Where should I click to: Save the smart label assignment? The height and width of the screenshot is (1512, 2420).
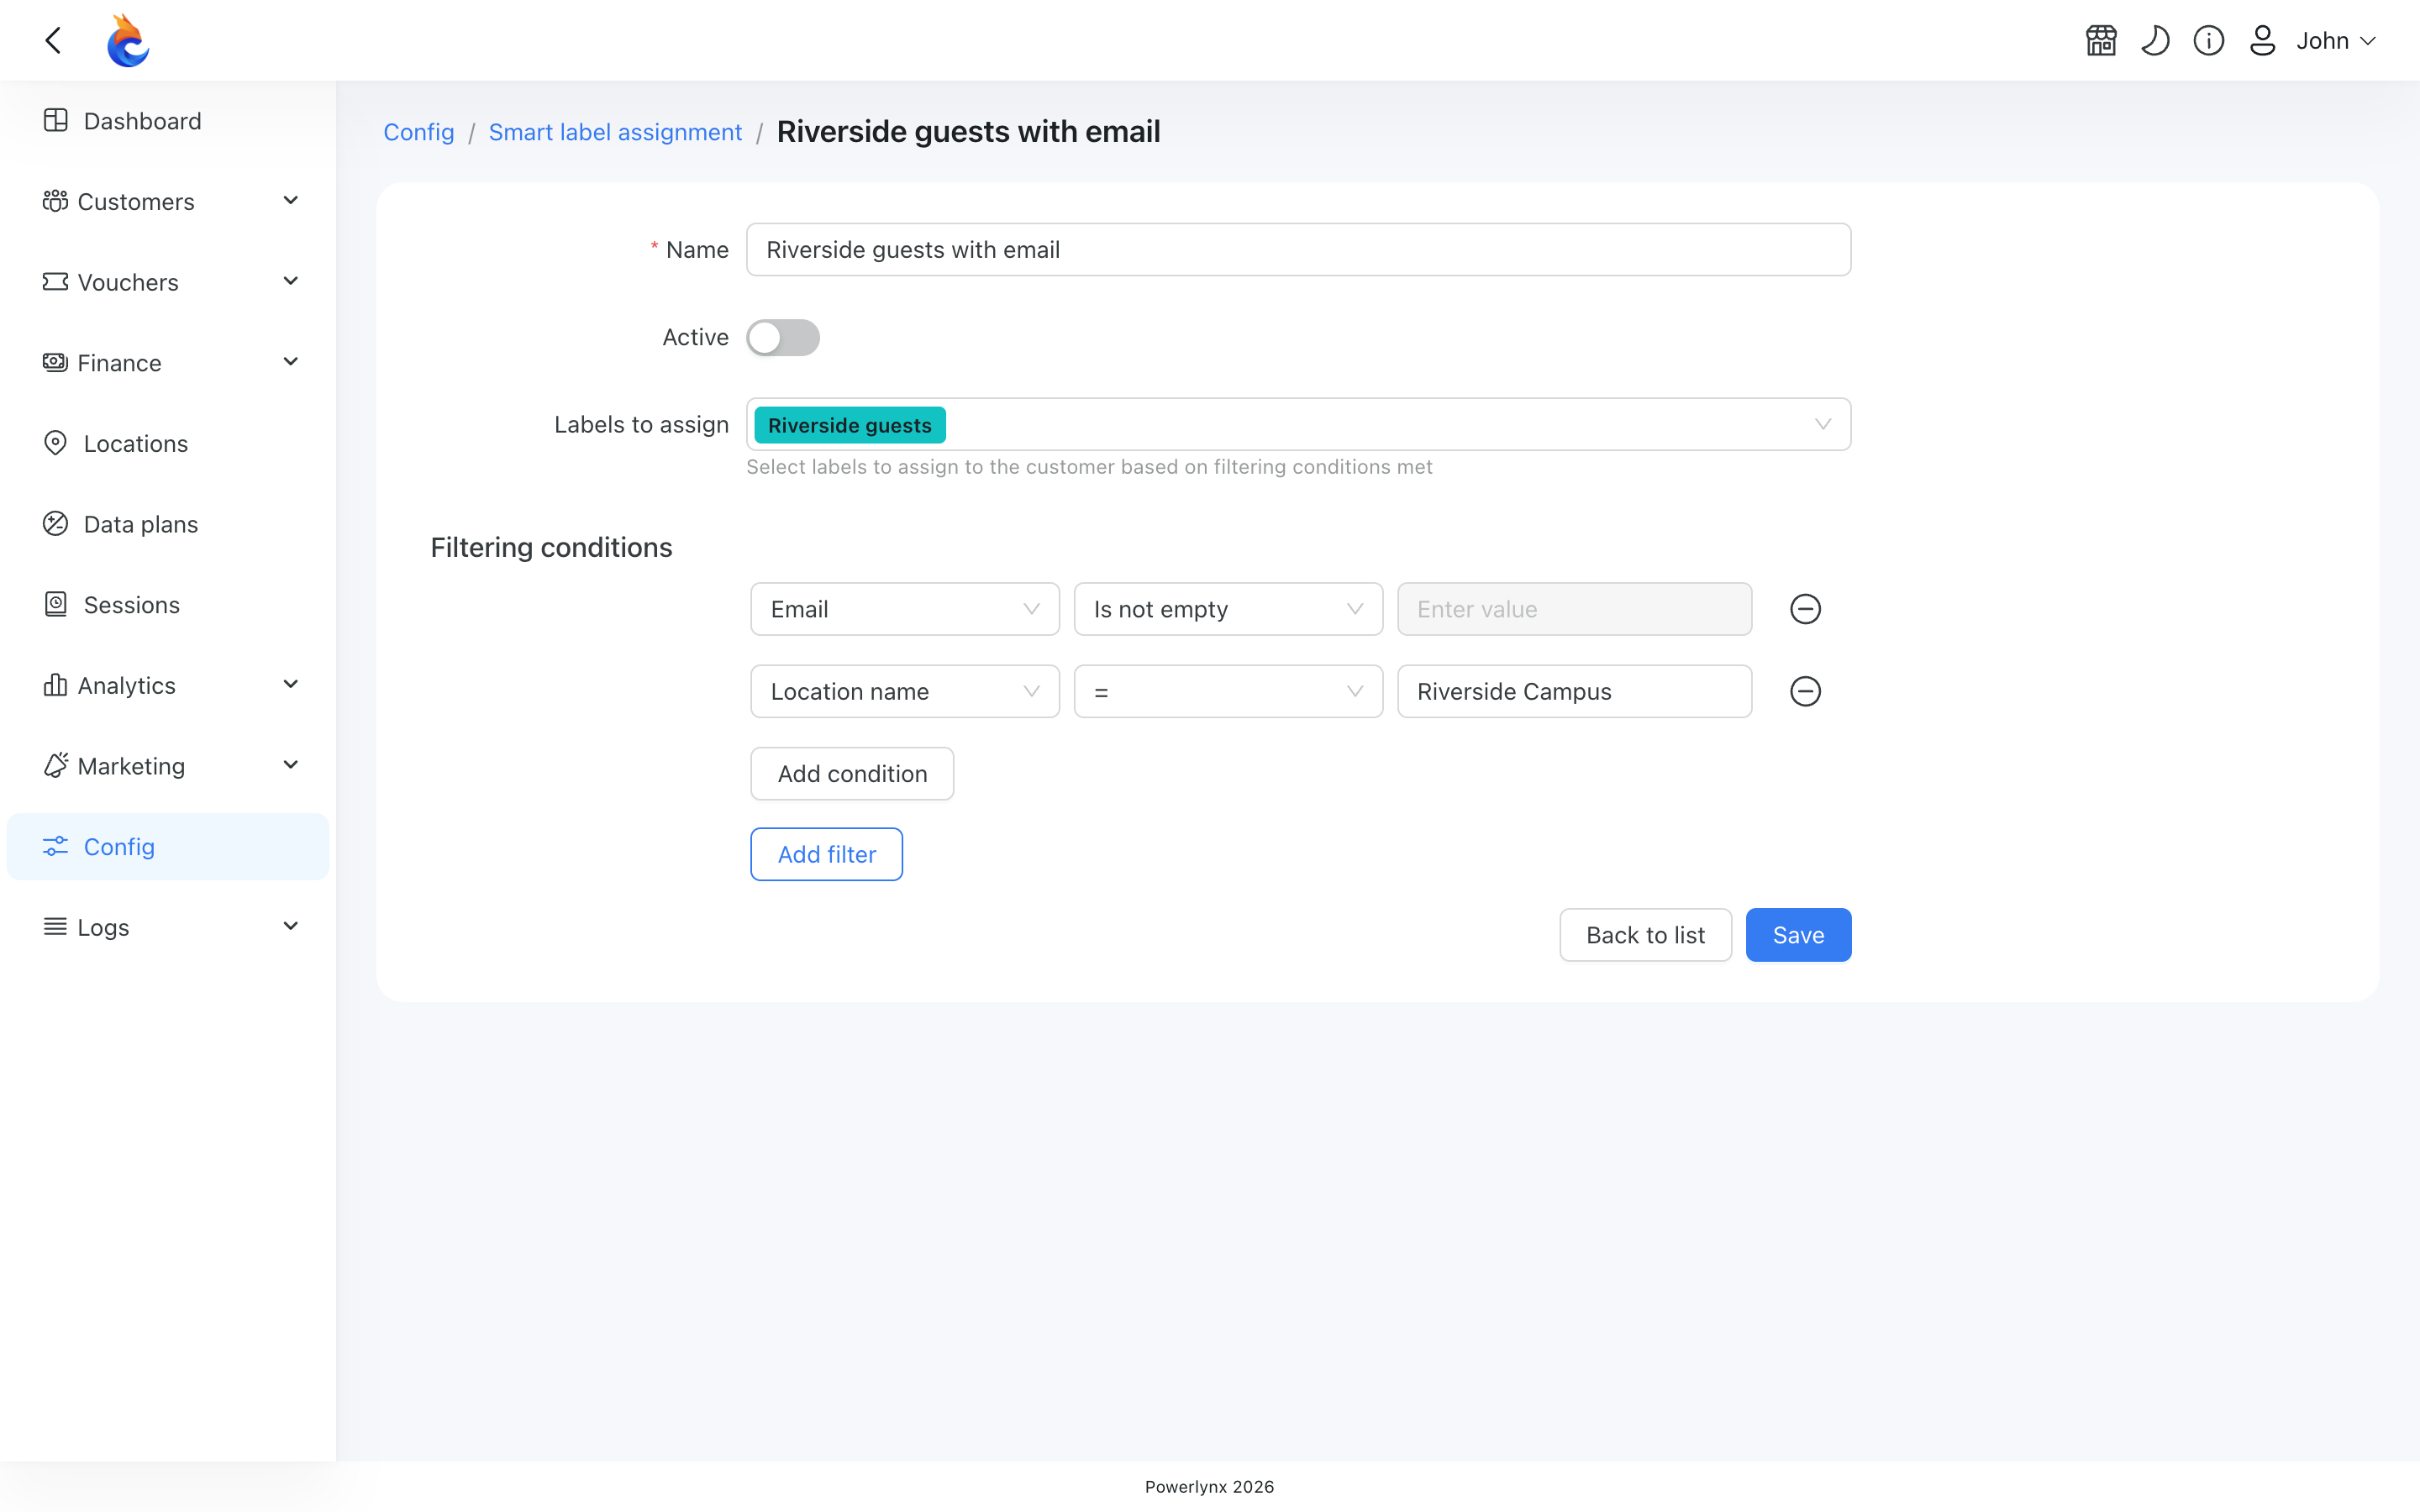(1798, 935)
